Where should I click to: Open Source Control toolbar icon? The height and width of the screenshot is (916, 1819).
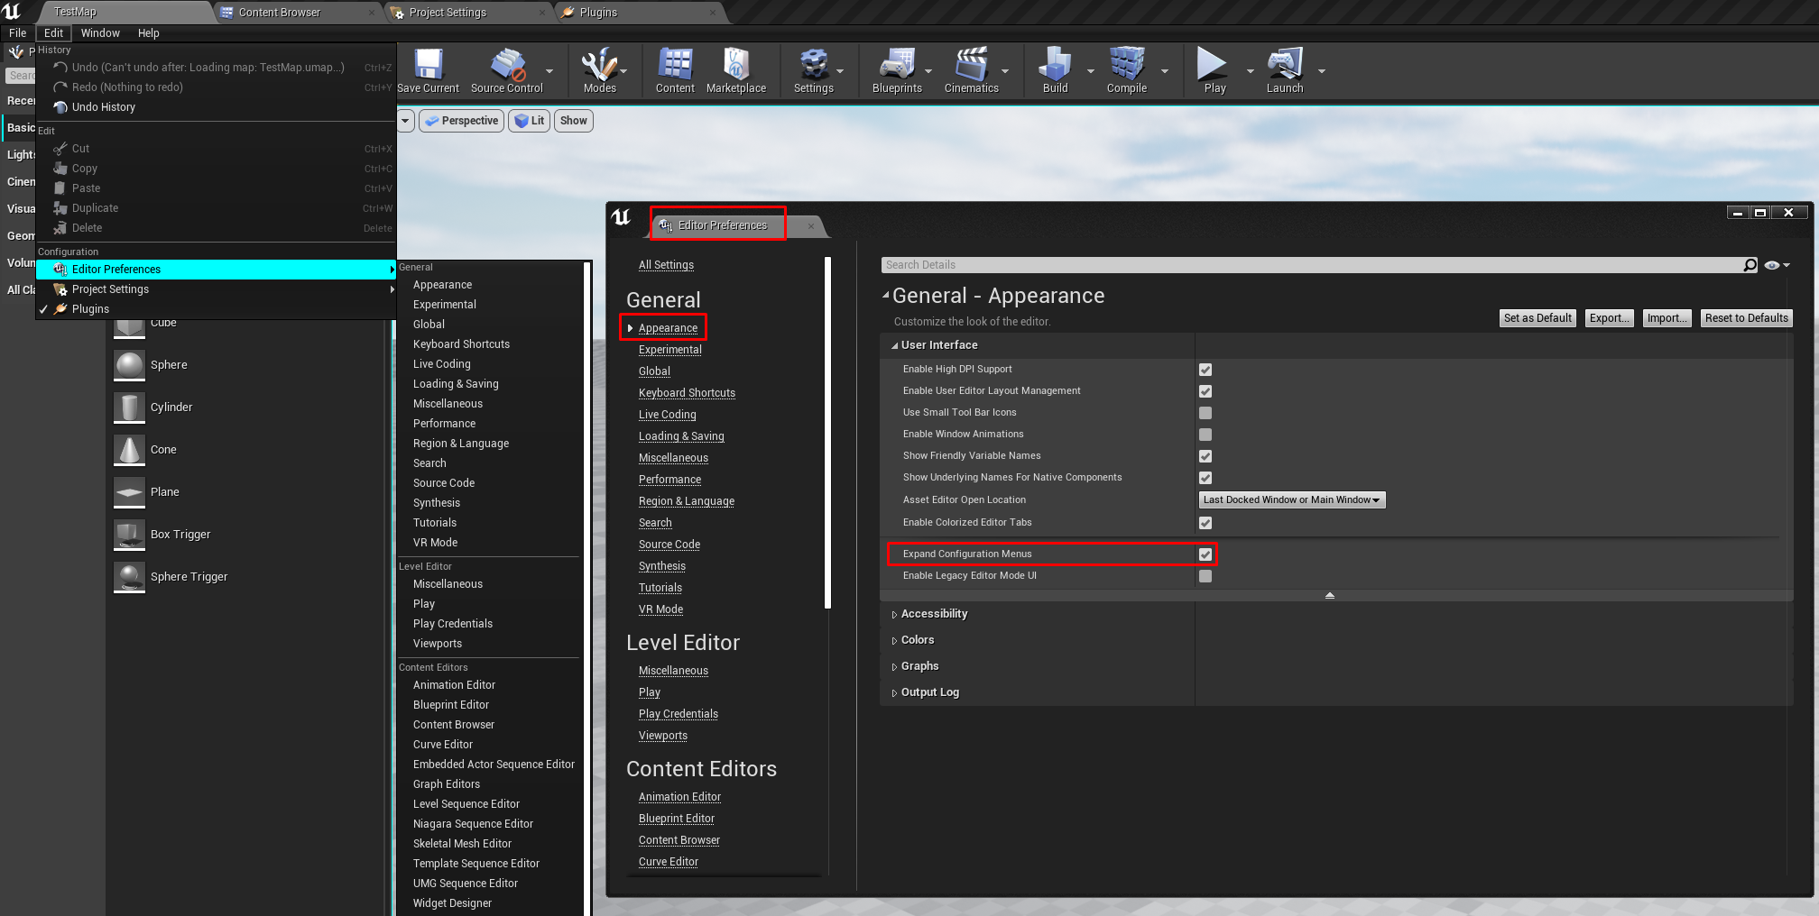pyautogui.click(x=507, y=65)
